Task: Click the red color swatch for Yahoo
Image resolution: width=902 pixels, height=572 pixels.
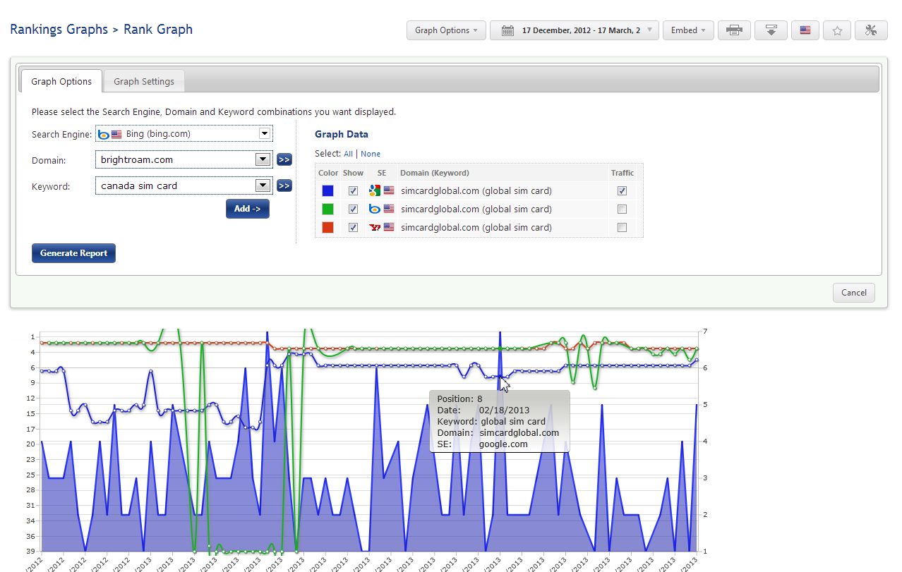Action: click(x=327, y=228)
